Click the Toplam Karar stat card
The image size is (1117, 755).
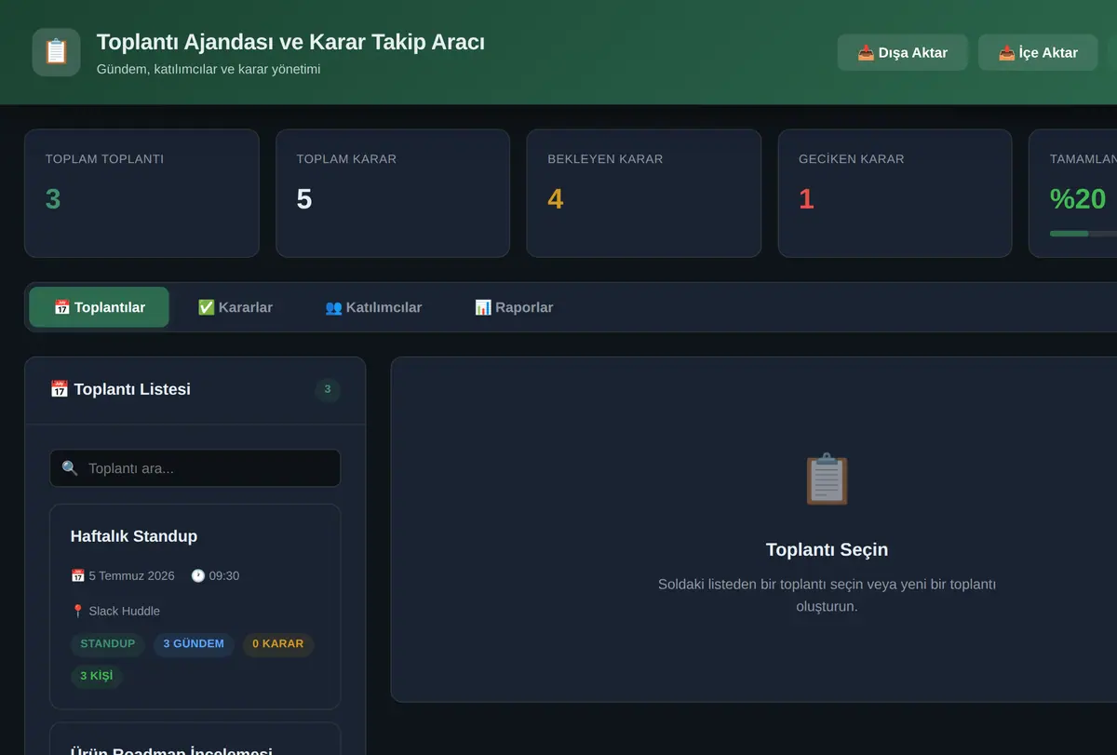393,193
